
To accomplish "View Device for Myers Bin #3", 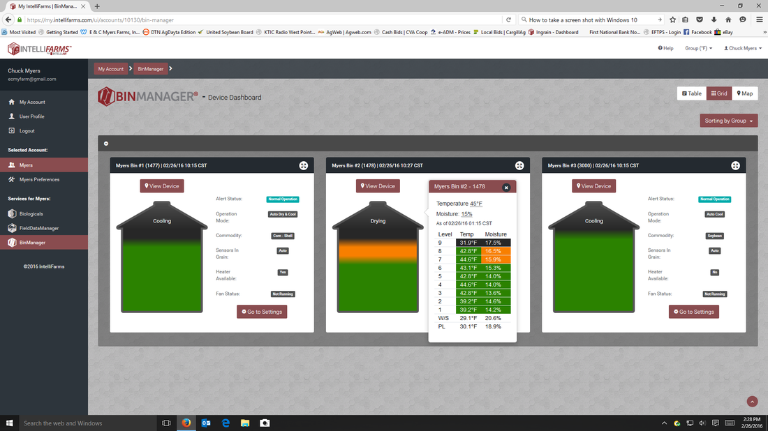I will point(593,186).
